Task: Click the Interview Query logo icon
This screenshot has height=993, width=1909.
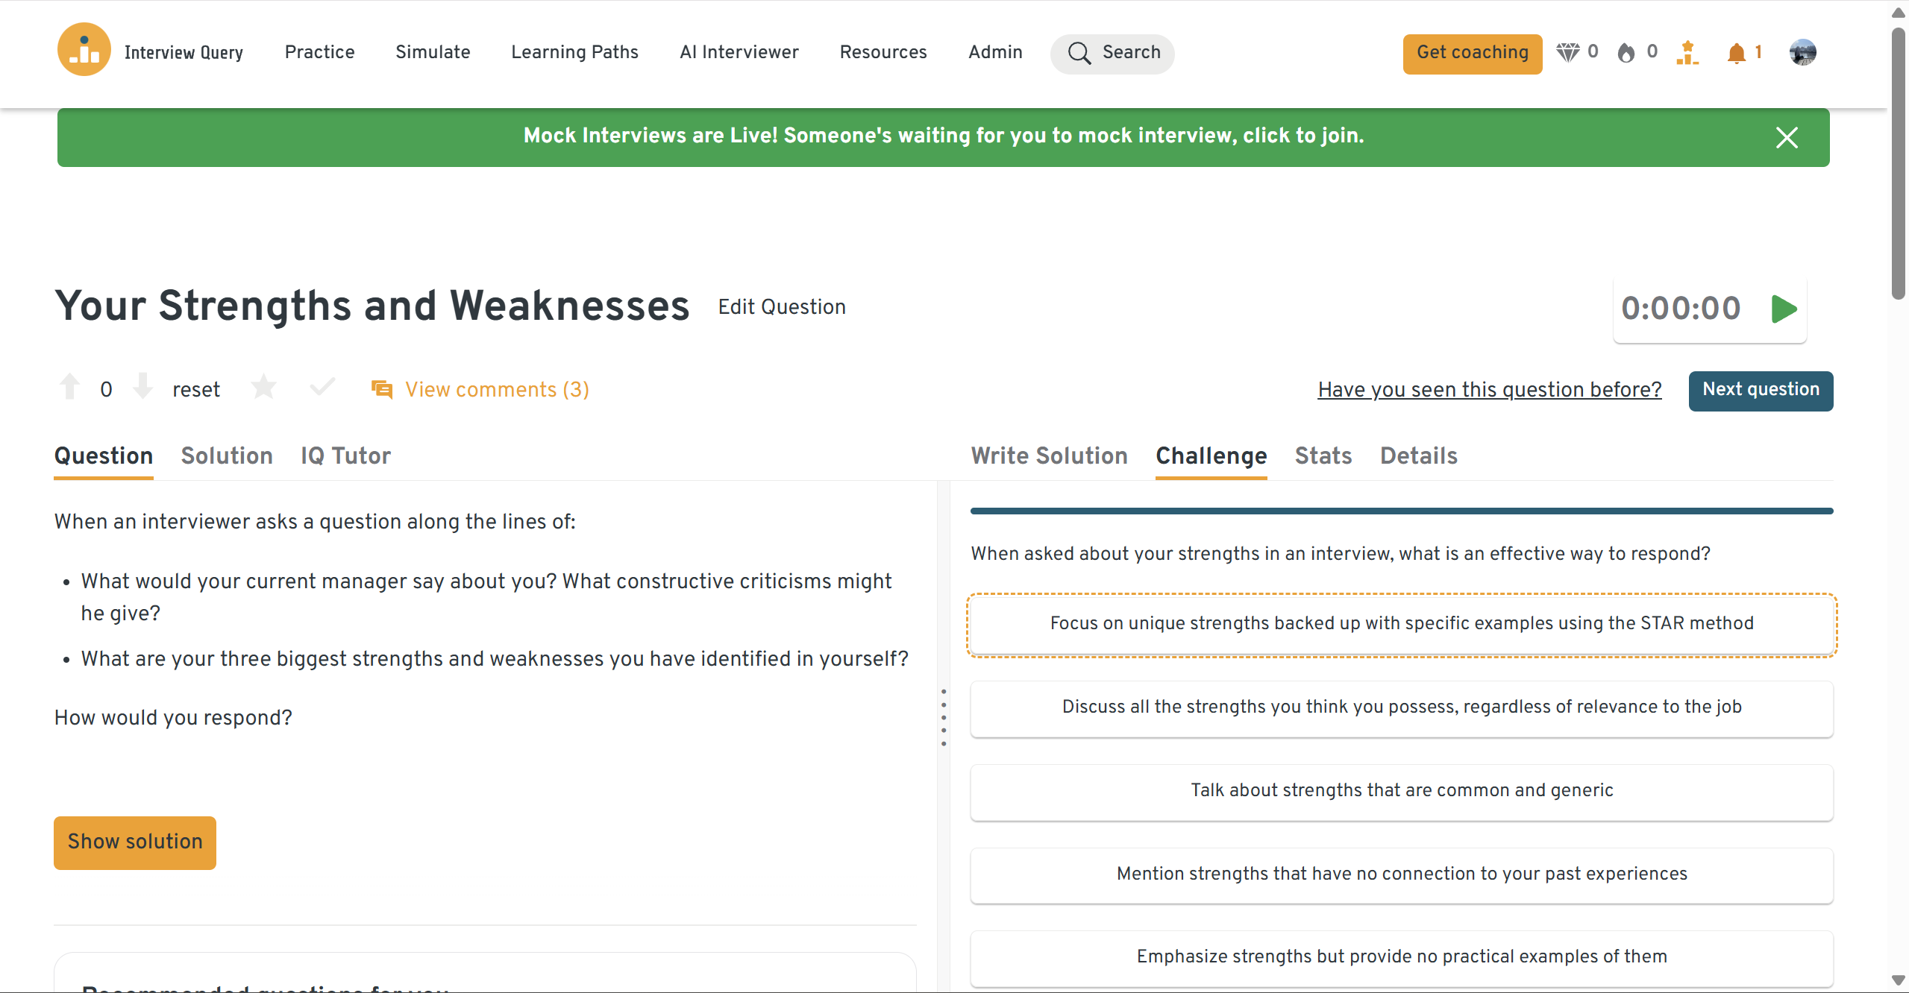Action: (x=84, y=51)
